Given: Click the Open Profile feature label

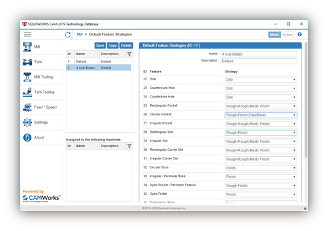Looking at the screenshot, I should tap(158, 194).
